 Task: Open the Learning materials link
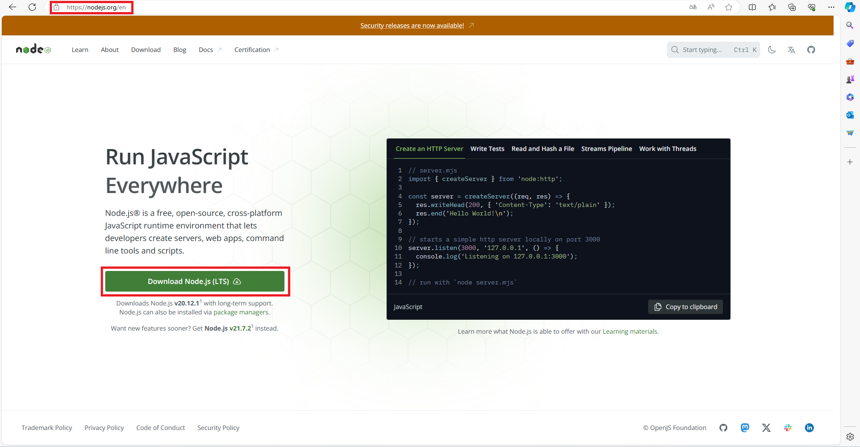pyautogui.click(x=630, y=331)
